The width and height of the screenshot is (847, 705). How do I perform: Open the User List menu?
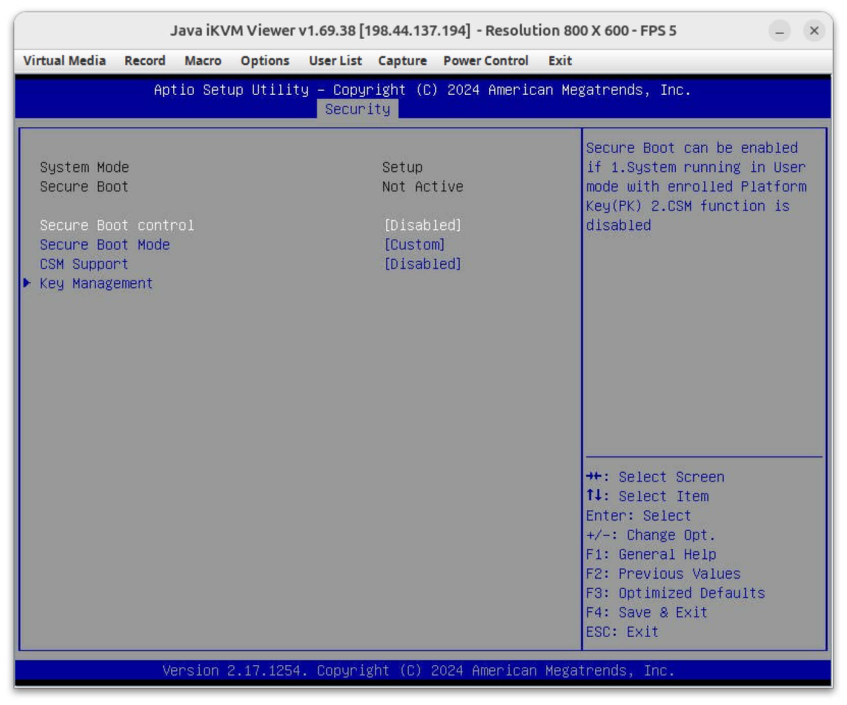(x=335, y=61)
